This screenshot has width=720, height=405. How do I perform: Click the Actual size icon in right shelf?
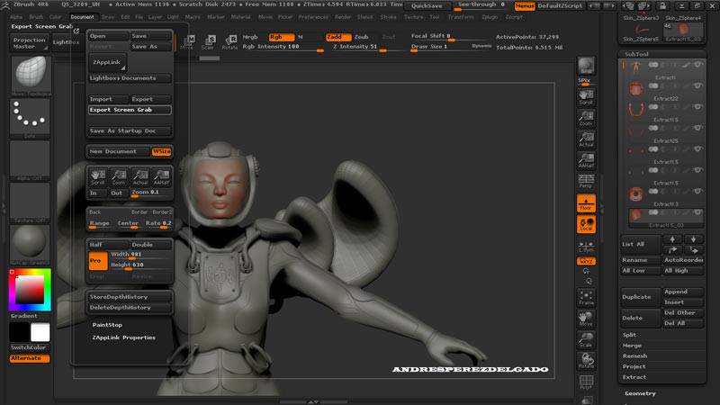pyautogui.click(x=586, y=139)
